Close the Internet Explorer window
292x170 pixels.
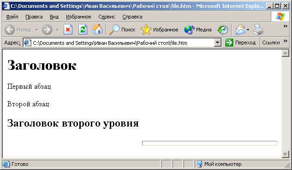click(x=286, y=6)
